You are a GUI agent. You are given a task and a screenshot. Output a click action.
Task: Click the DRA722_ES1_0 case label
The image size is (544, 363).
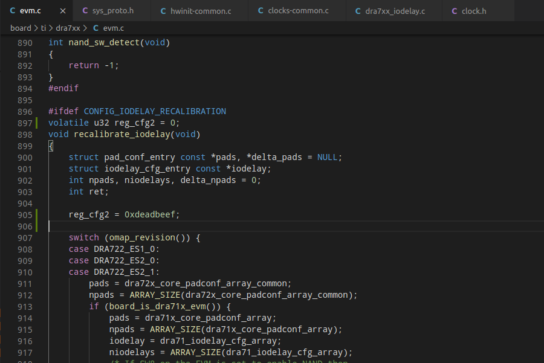coord(125,249)
